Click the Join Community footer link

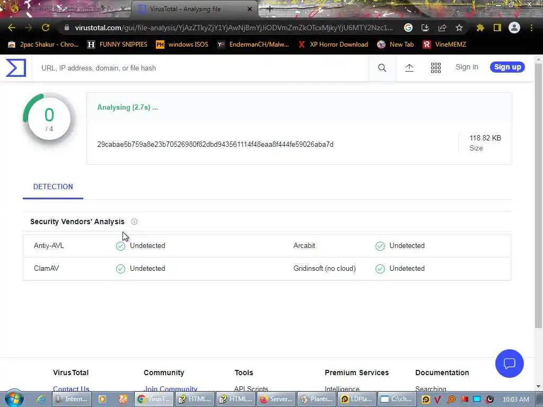(170, 389)
